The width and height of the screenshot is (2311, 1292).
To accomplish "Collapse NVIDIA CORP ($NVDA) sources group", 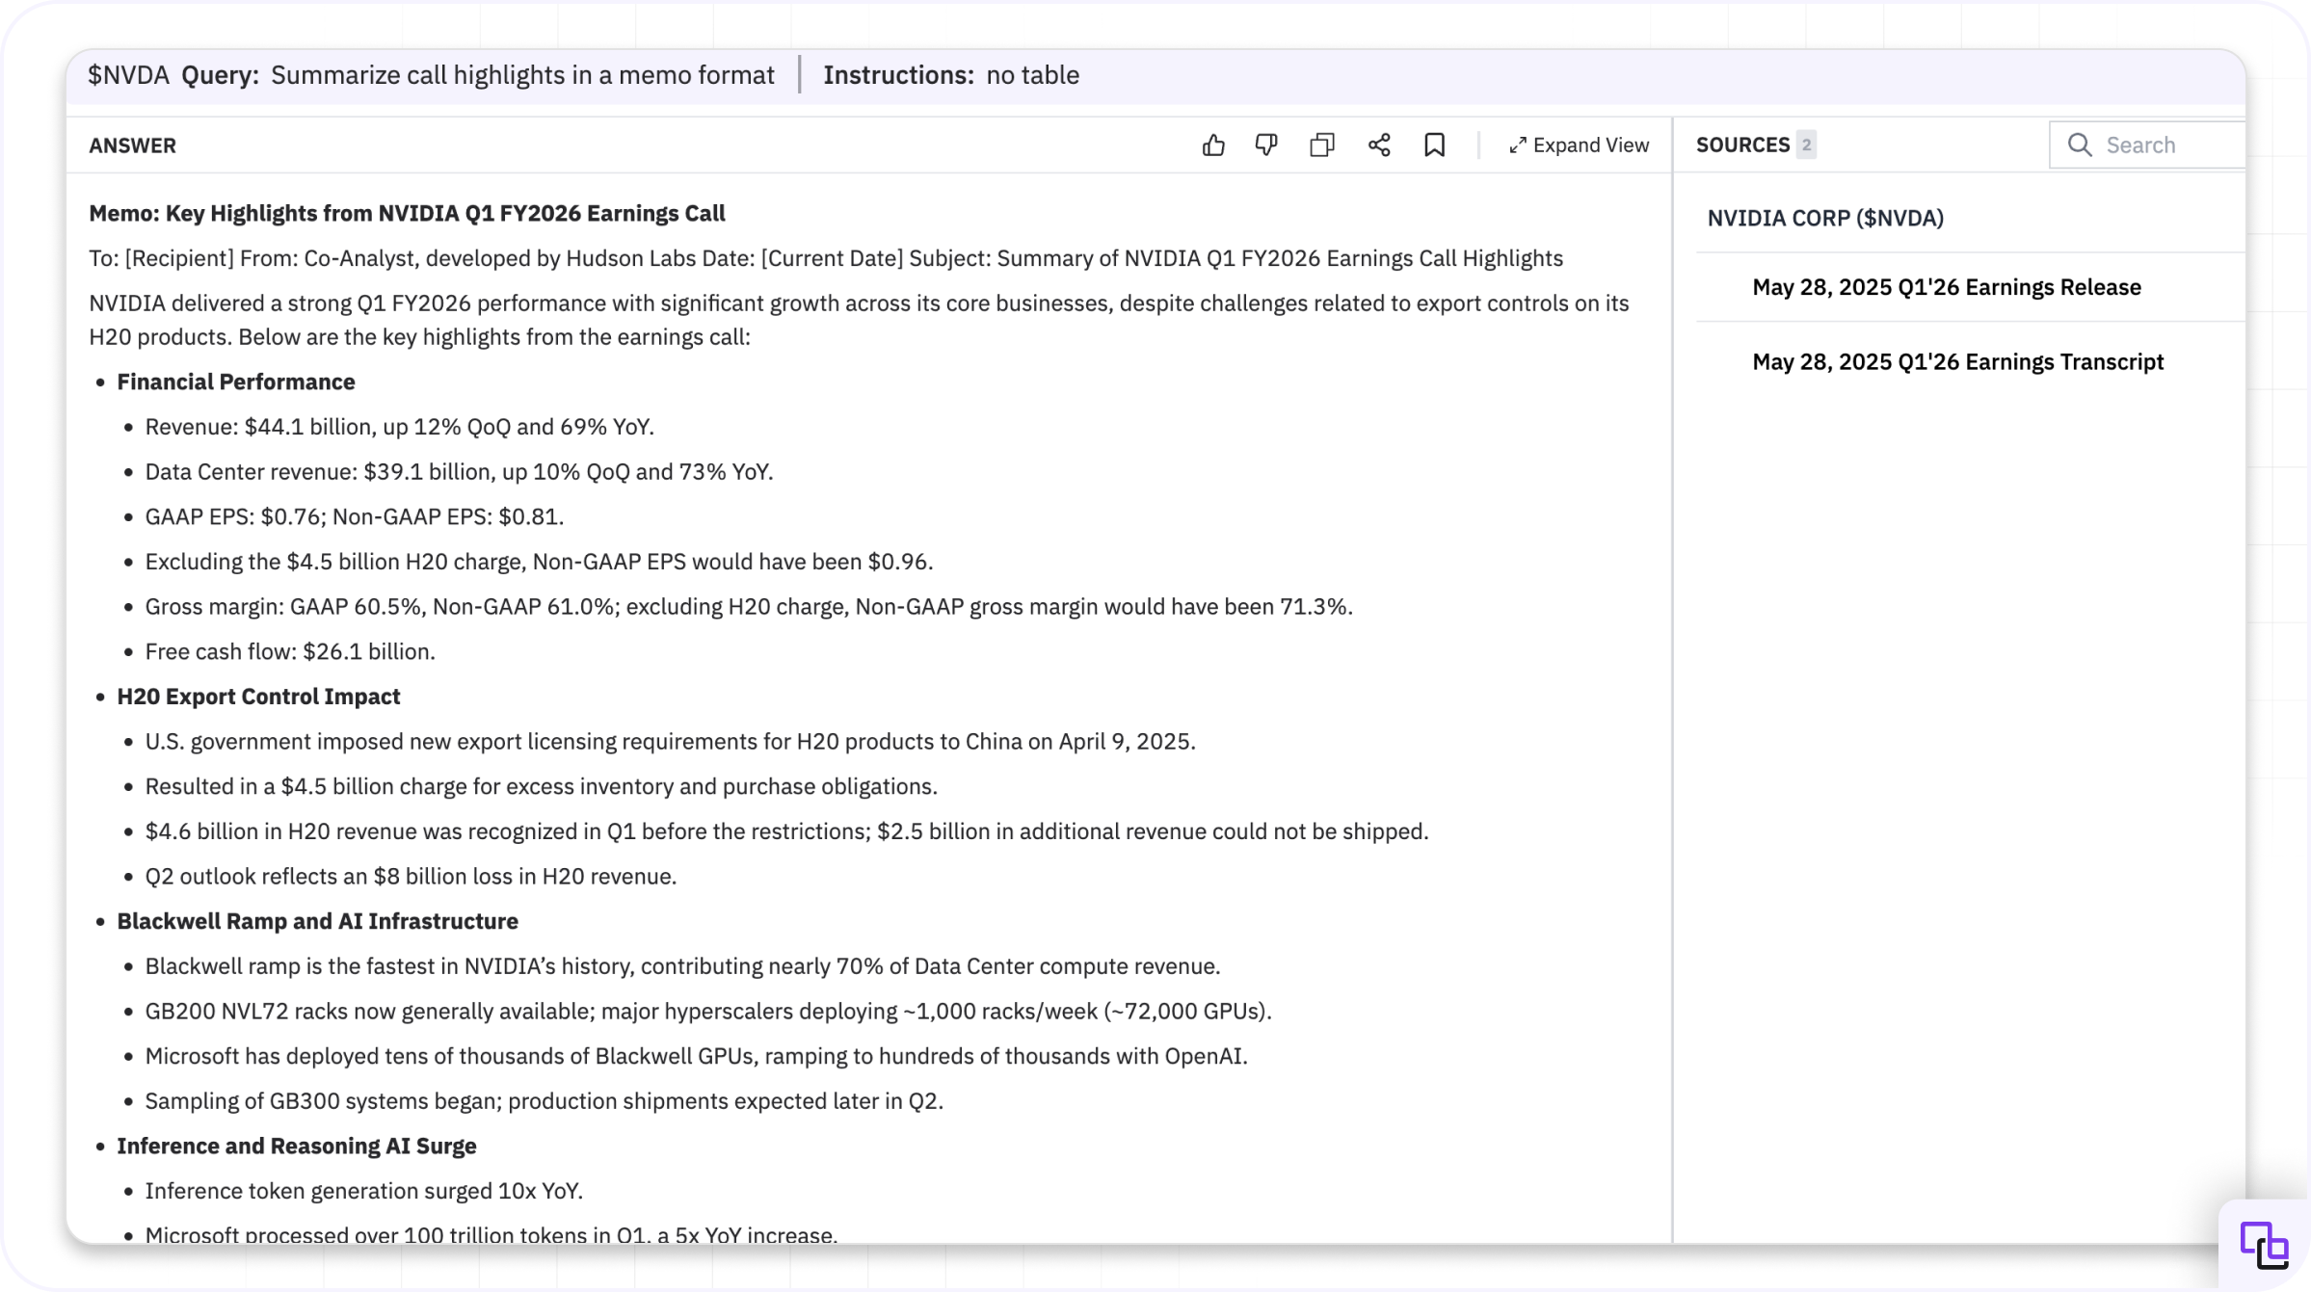I will [x=1824, y=219].
